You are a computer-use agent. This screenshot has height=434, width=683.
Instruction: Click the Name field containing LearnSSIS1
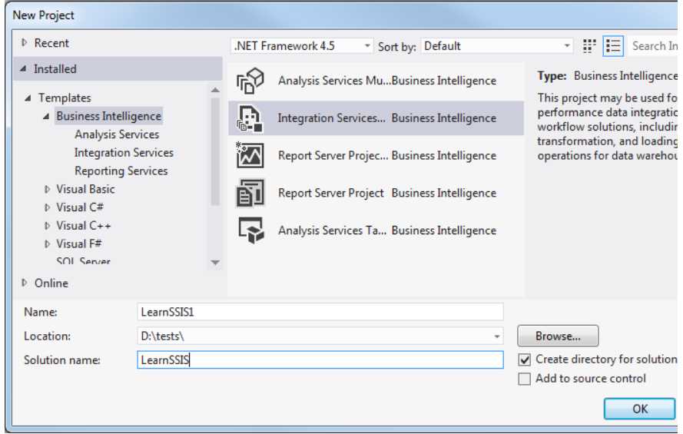pos(320,312)
